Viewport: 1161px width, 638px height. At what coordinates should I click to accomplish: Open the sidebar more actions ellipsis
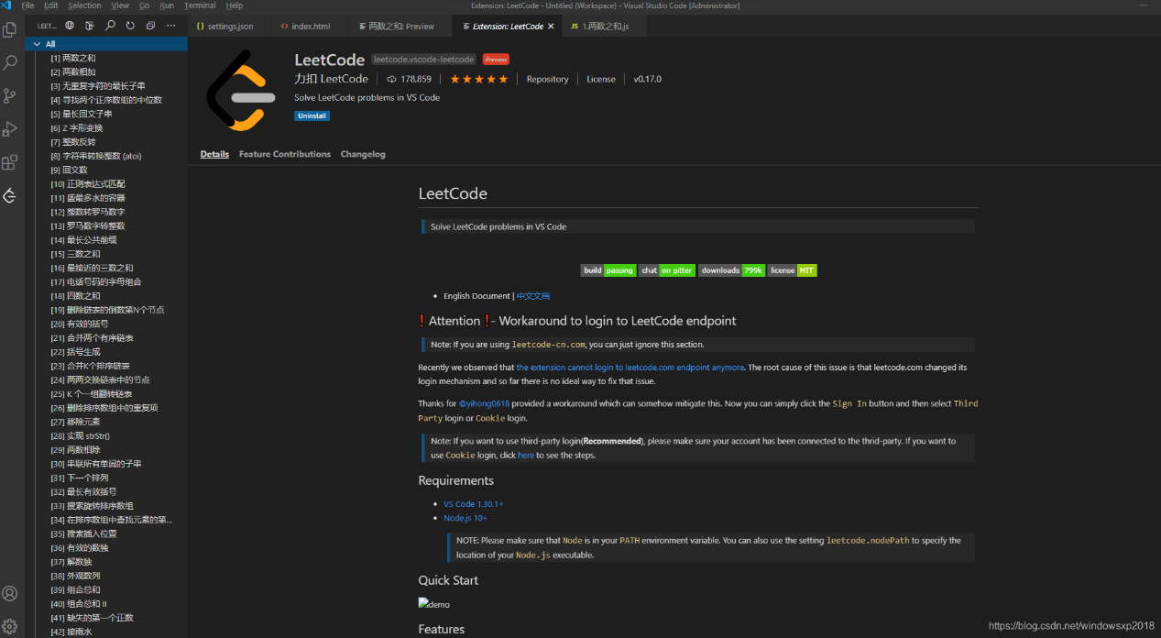[x=170, y=26]
